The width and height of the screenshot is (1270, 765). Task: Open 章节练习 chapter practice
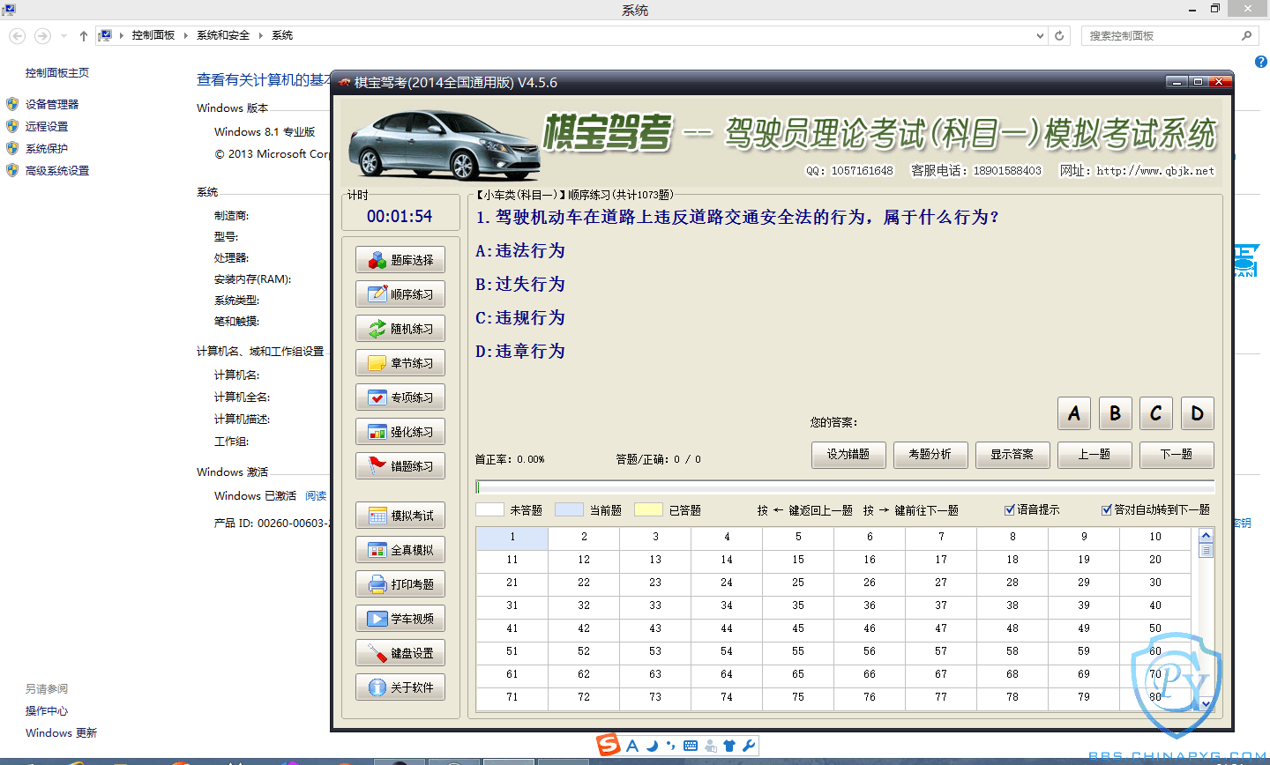coord(400,363)
